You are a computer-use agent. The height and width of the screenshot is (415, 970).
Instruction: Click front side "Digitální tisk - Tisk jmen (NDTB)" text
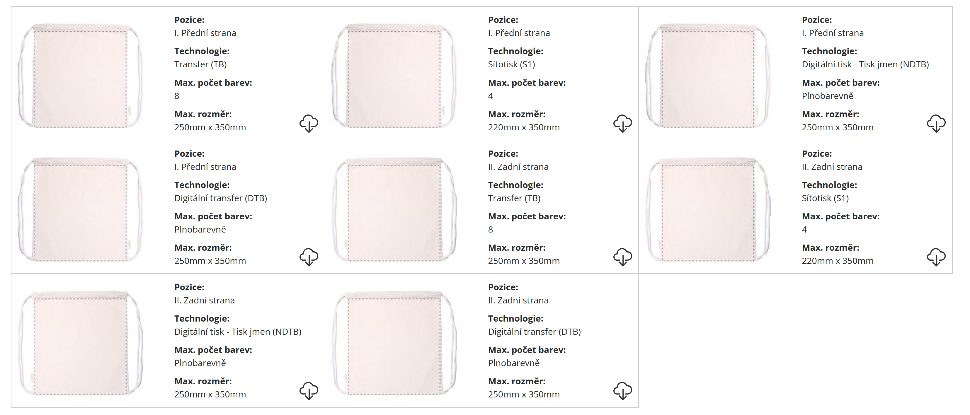coord(865,64)
